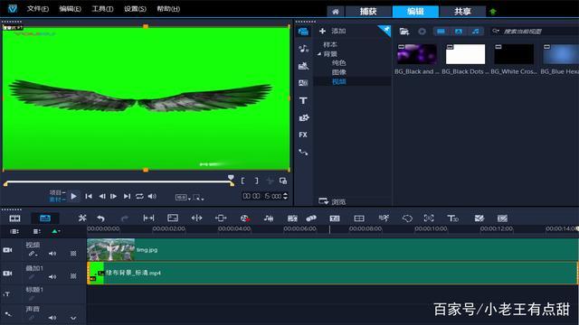The width and height of the screenshot is (579, 325).
Task: Open the Title (T) library icon
Action: (303, 100)
